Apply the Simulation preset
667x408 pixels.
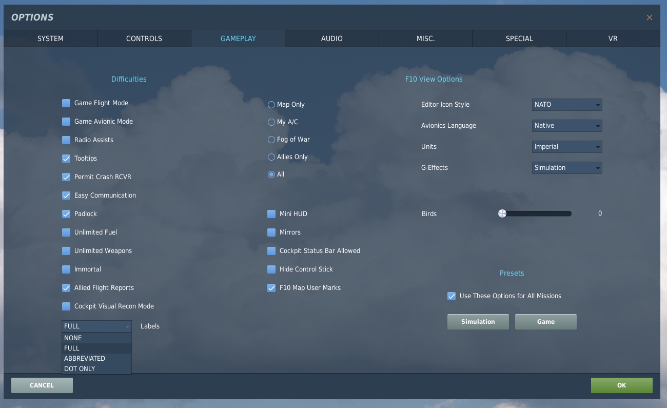478,322
